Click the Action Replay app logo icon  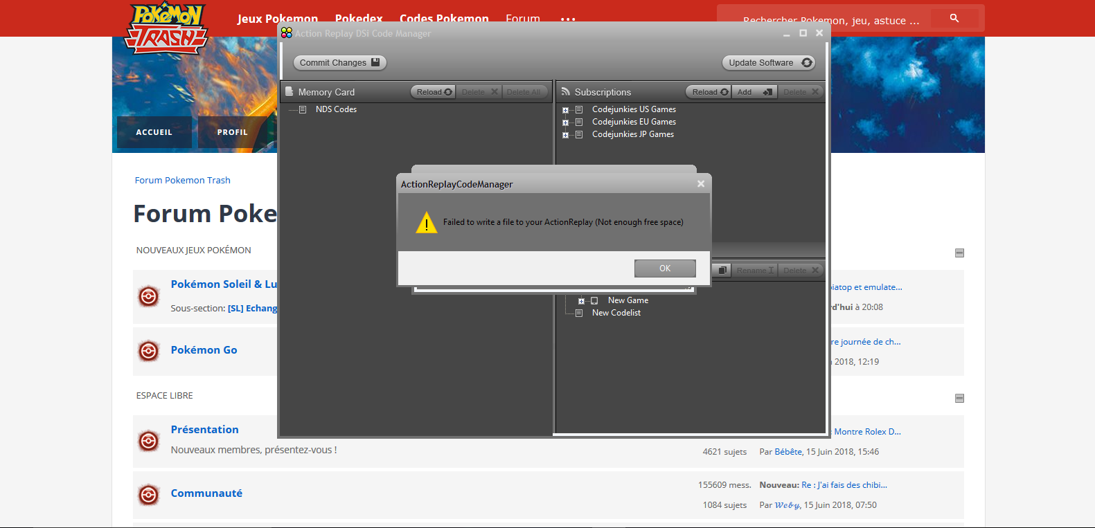pos(287,33)
